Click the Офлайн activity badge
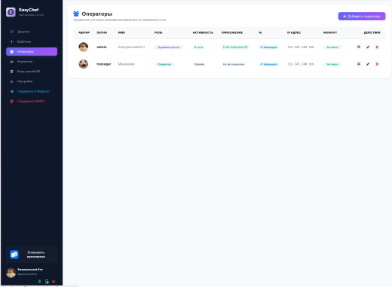Image resolution: width=392 pixels, height=287 pixels. 199,64
